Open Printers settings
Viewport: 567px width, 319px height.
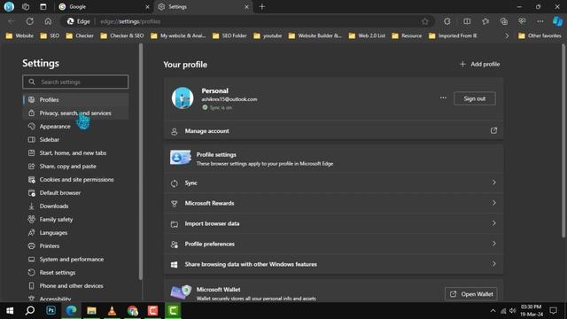point(75,246)
